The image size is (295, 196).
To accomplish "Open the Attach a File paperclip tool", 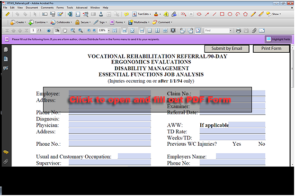I will [x=254, y=30].
